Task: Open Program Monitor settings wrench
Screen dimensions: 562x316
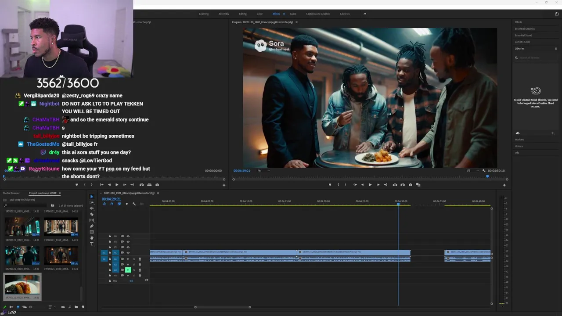Action: [483, 171]
